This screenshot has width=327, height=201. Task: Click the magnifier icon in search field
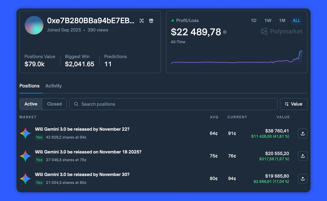pos(76,104)
